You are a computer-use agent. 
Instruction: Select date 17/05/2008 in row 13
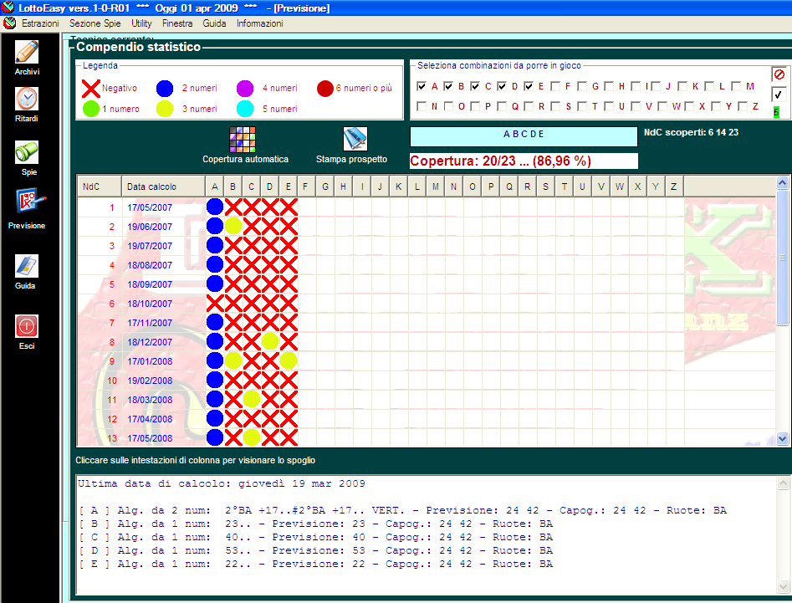click(x=150, y=438)
